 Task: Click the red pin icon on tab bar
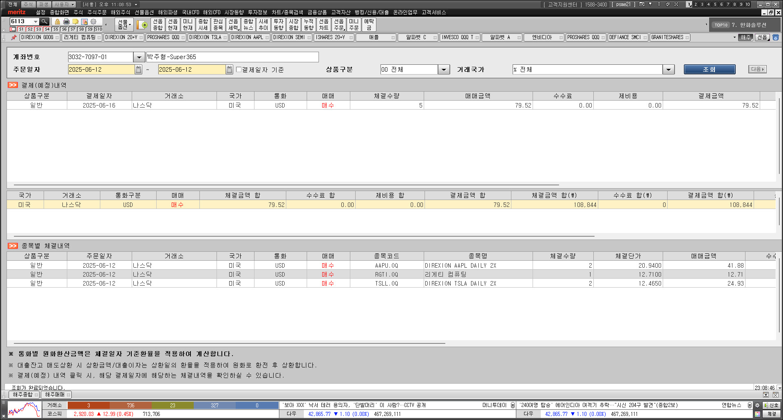13,37
